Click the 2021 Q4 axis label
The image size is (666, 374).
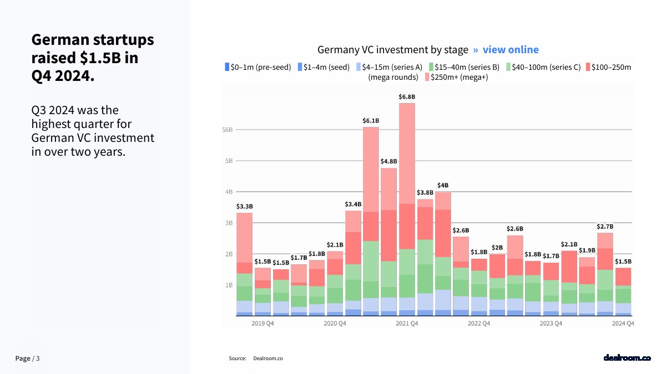[407, 323]
